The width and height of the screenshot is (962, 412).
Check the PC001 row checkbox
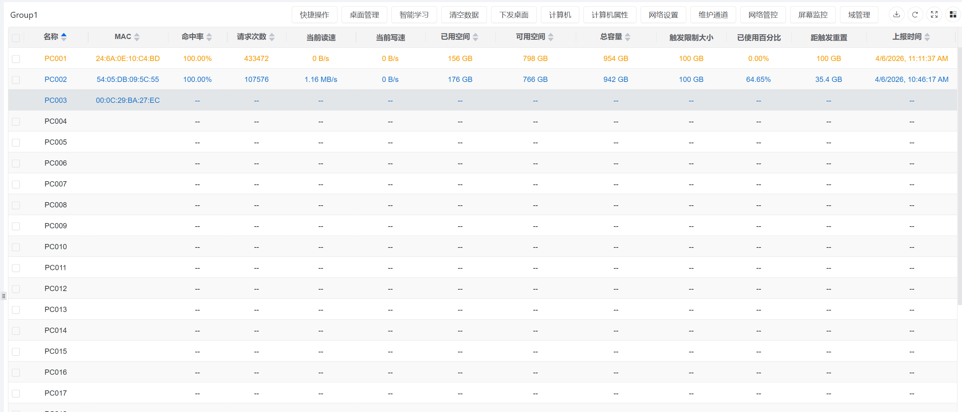click(16, 59)
